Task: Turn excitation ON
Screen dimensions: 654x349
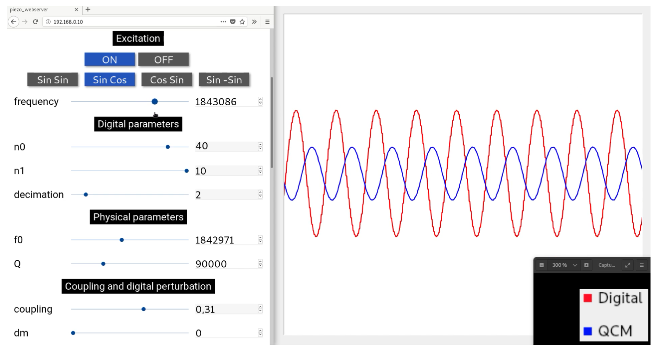Action: tap(109, 60)
